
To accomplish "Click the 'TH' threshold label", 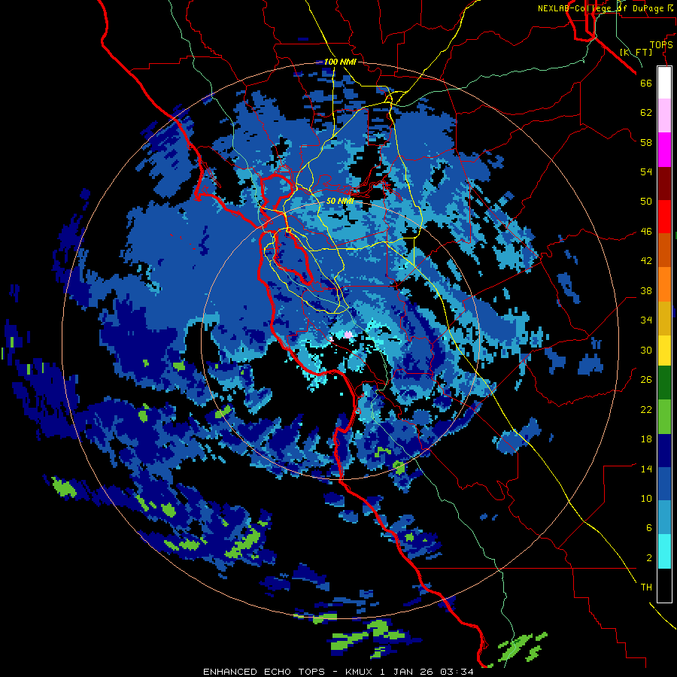I will (x=646, y=587).
